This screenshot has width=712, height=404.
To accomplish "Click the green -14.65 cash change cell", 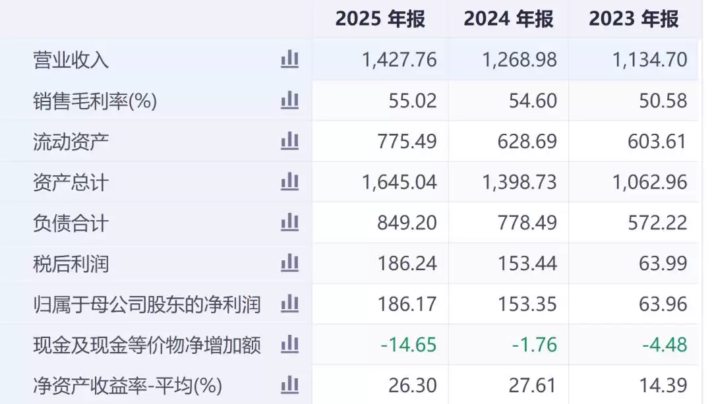I will [408, 345].
